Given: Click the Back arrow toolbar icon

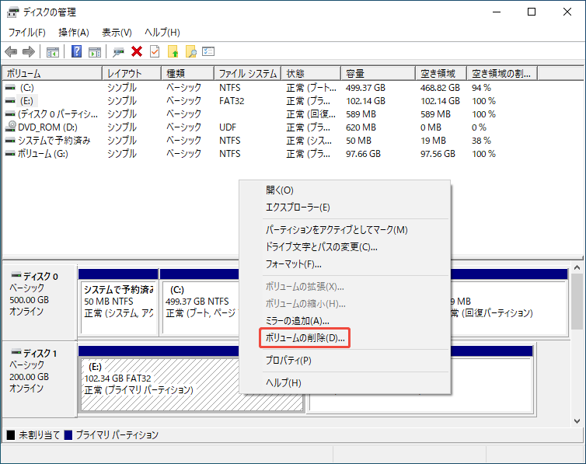Looking at the screenshot, I should (x=11, y=51).
